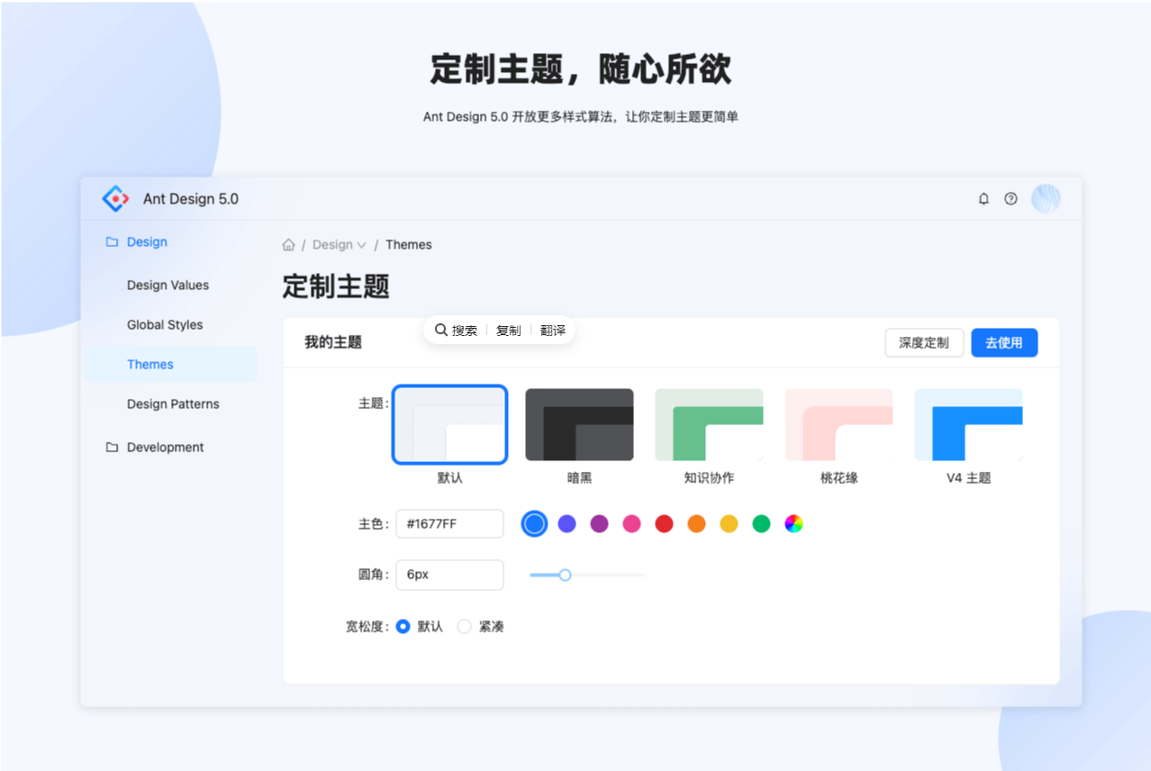Click Themes in the breadcrumb
1151x771 pixels.
click(409, 244)
